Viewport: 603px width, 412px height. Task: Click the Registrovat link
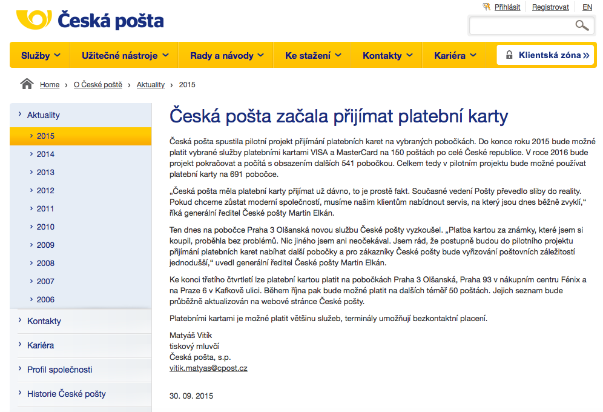tap(550, 7)
